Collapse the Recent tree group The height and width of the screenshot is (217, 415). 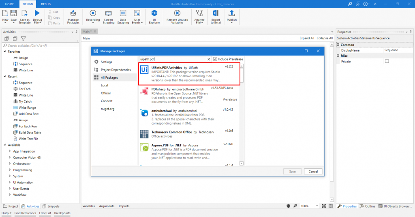5,76
